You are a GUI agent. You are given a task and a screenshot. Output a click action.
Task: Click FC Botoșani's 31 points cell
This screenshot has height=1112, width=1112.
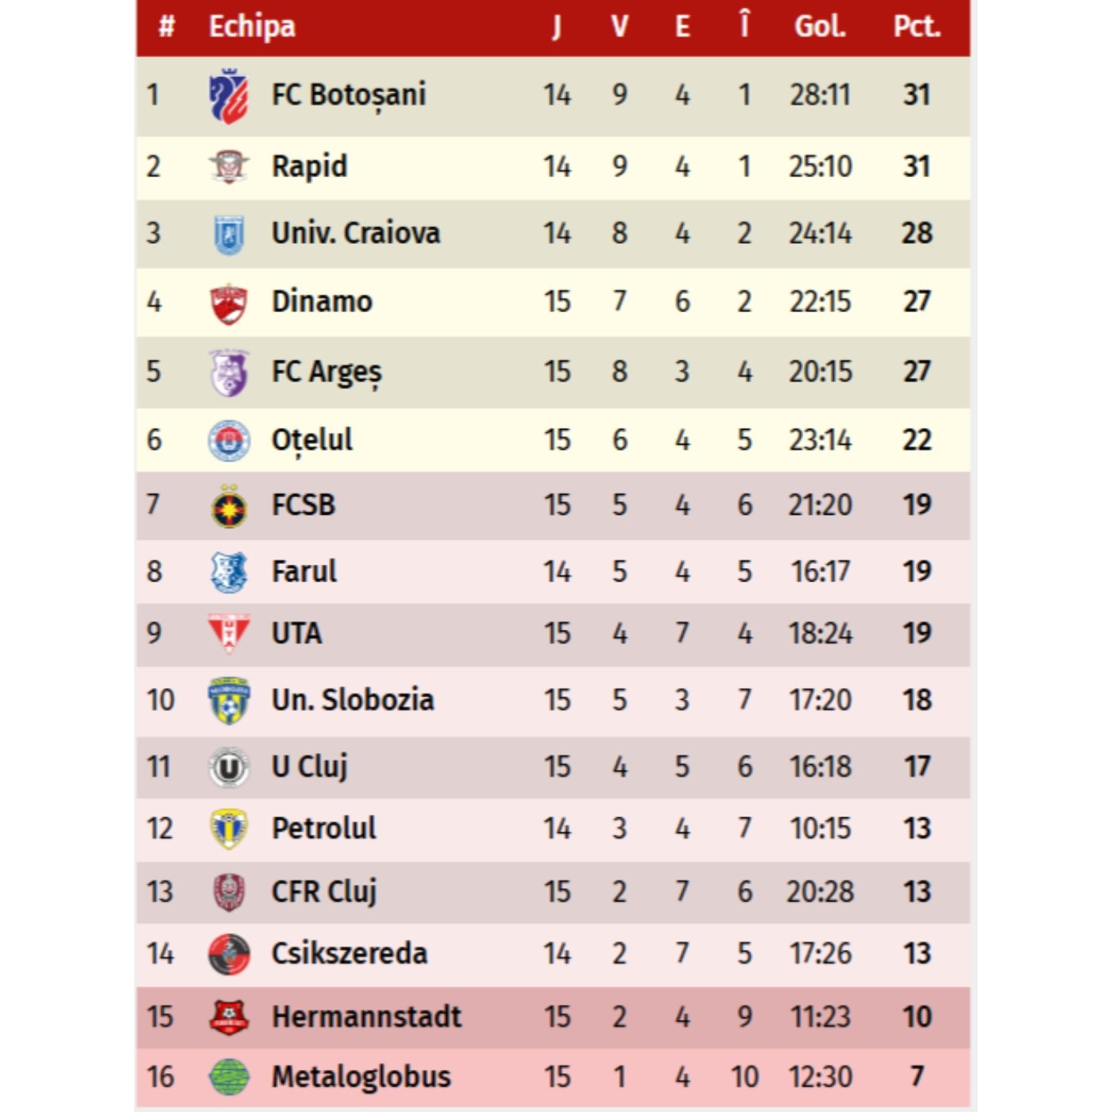click(917, 95)
